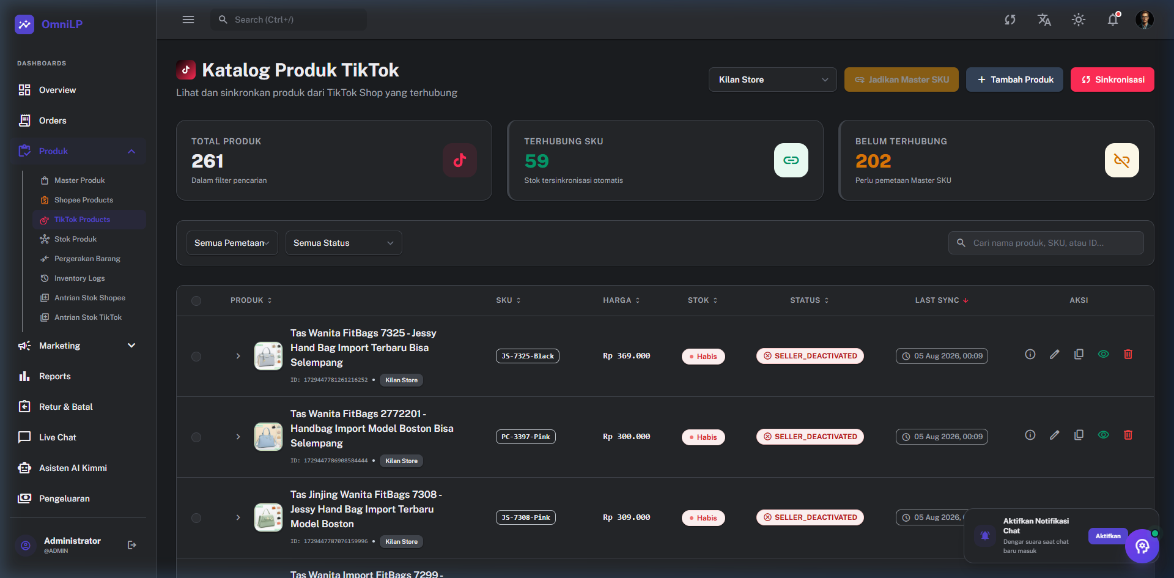Image resolution: width=1174 pixels, height=578 pixels.
Task: Open the Kilan Store selector dropdown
Action: tap(773, 80)
